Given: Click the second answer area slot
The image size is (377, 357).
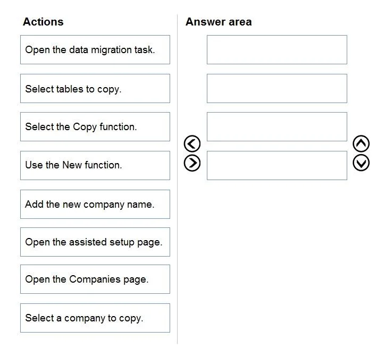Looking at the screenshot, I should [277, 88].
